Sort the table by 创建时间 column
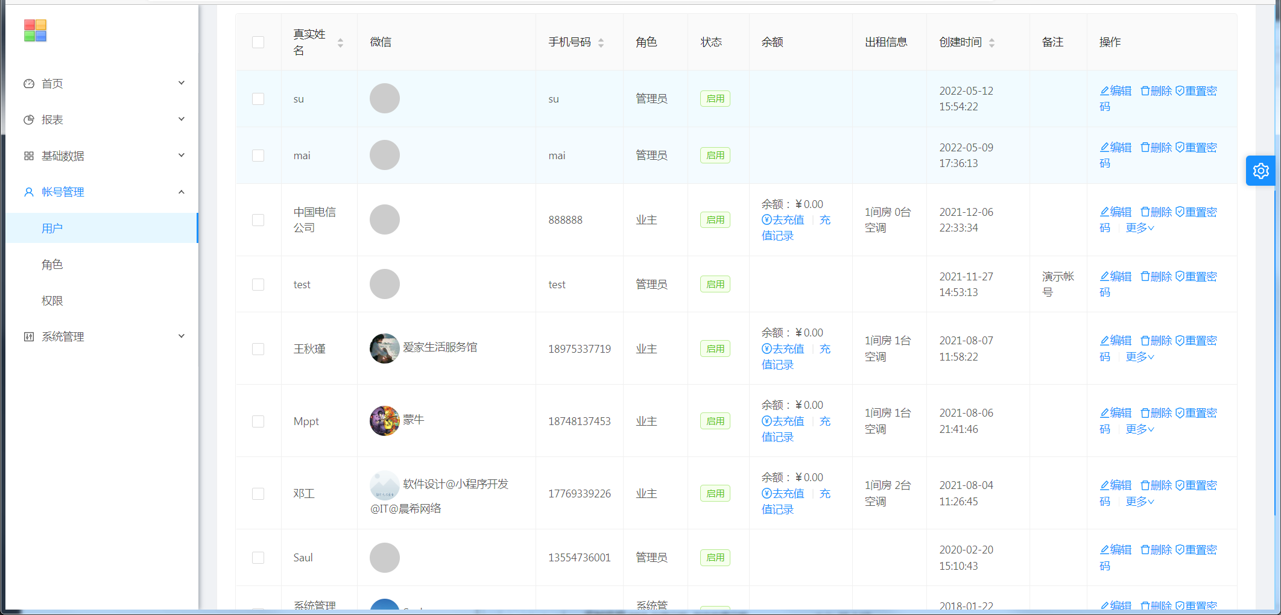The image size is (1281, 615). pyautogui.click(x=992, y=43)
